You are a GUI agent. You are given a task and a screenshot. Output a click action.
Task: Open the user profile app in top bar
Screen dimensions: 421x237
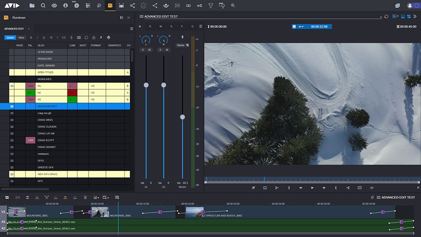pyautogui.click(x=65, y=5)
